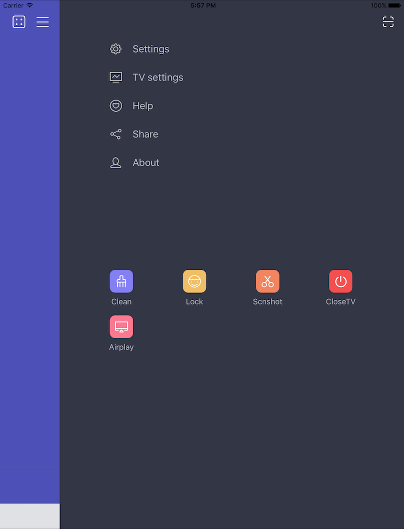Tap the scan QR frame icon
Viewport: 404px width, 529px height.
(388, 22)
